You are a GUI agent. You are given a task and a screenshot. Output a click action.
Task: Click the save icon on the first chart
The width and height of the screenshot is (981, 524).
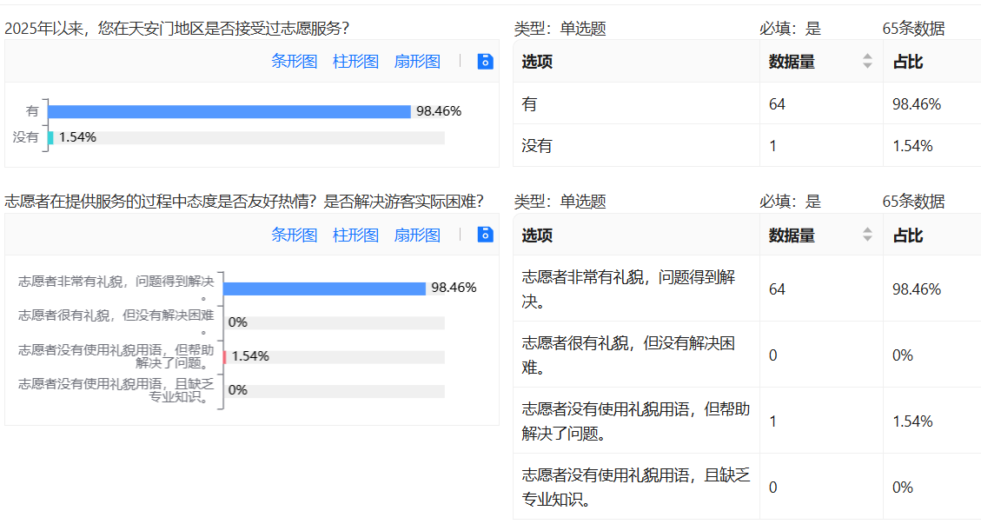(486, 61)
